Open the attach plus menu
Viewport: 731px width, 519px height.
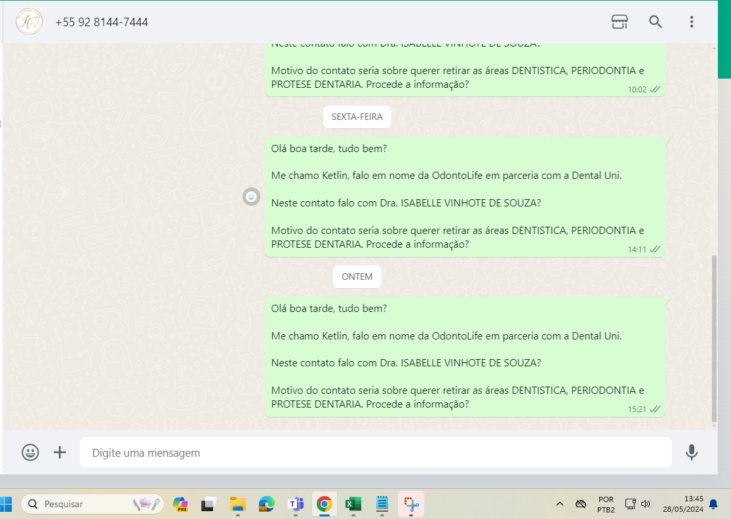click(60, 452)
